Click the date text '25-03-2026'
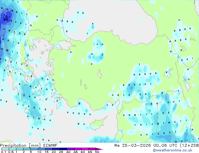Screen dimensions: 199x153 click(137, 146)
